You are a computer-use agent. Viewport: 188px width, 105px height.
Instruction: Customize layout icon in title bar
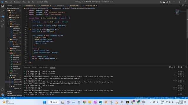tap(169, 2)
